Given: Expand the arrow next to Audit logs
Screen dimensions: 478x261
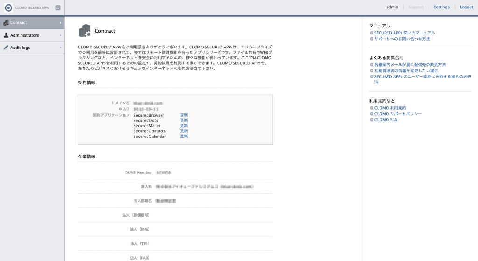Looking at the screenshot, I should click(x=60, y=48).
